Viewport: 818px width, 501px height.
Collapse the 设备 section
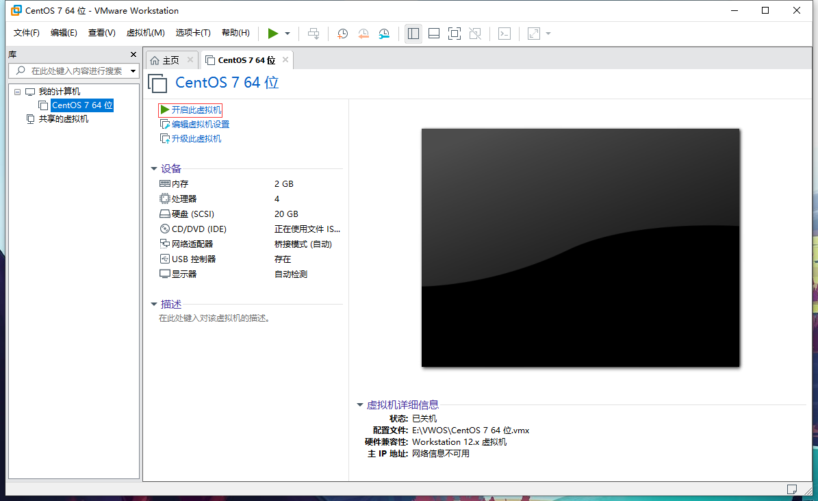154,168
